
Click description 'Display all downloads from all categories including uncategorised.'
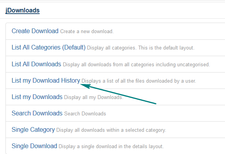click(x=136, y=65)
